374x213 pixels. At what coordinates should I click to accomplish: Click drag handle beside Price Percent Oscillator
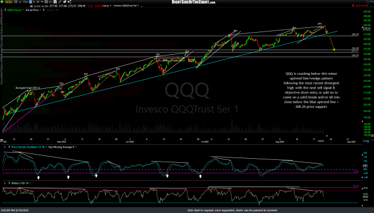click(x=9, y=147)
